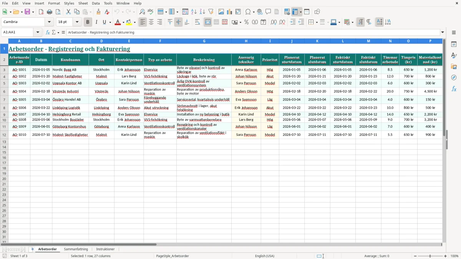Click cell with Nordic Bygg AB

pos(70,70)
